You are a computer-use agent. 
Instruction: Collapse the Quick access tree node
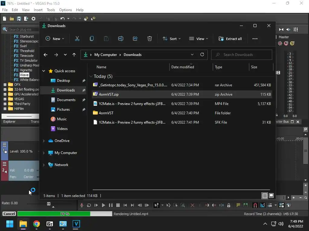(x=44, y=71)
